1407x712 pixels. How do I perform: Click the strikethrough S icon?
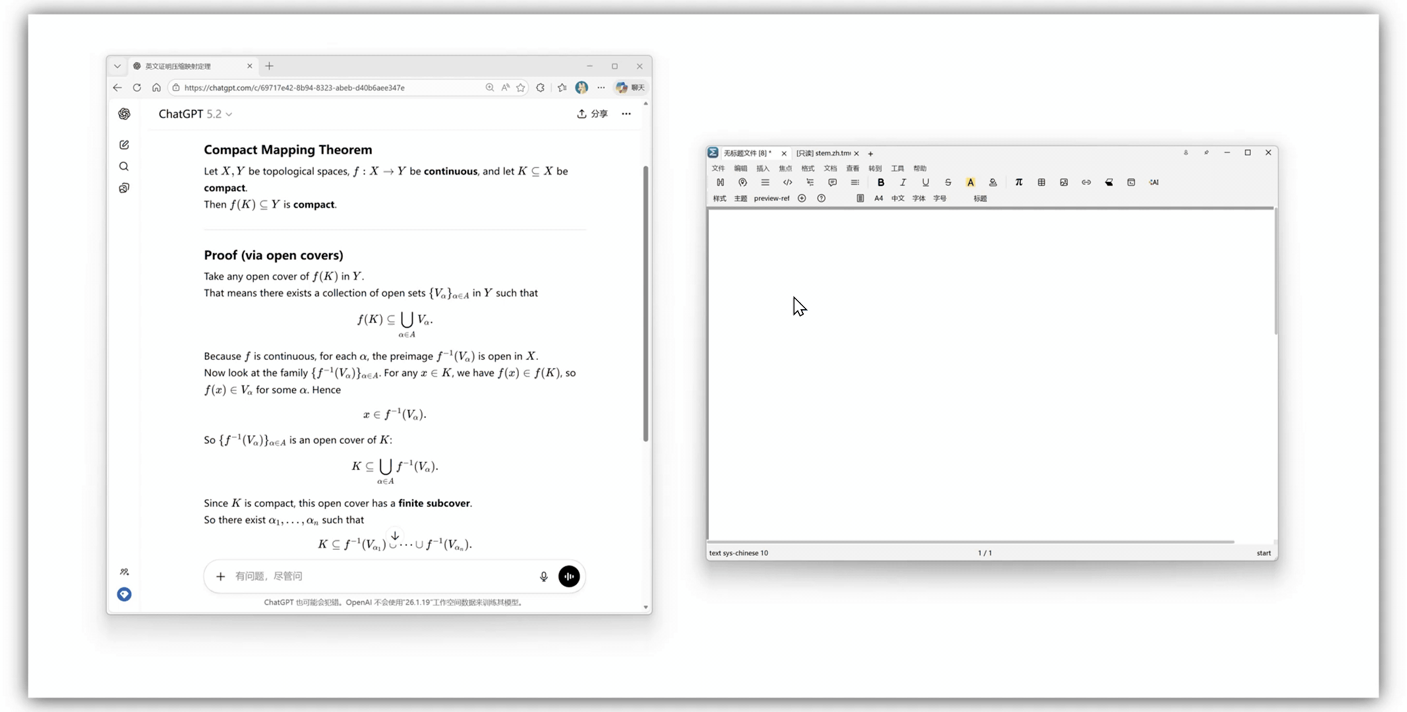point(947,183)
